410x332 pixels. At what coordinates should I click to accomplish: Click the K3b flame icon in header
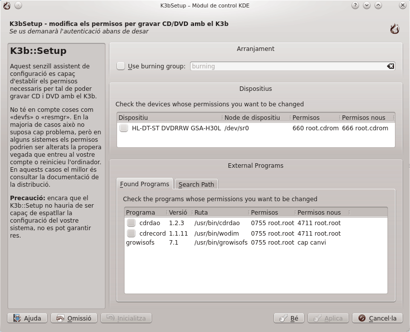coord(394,29)
